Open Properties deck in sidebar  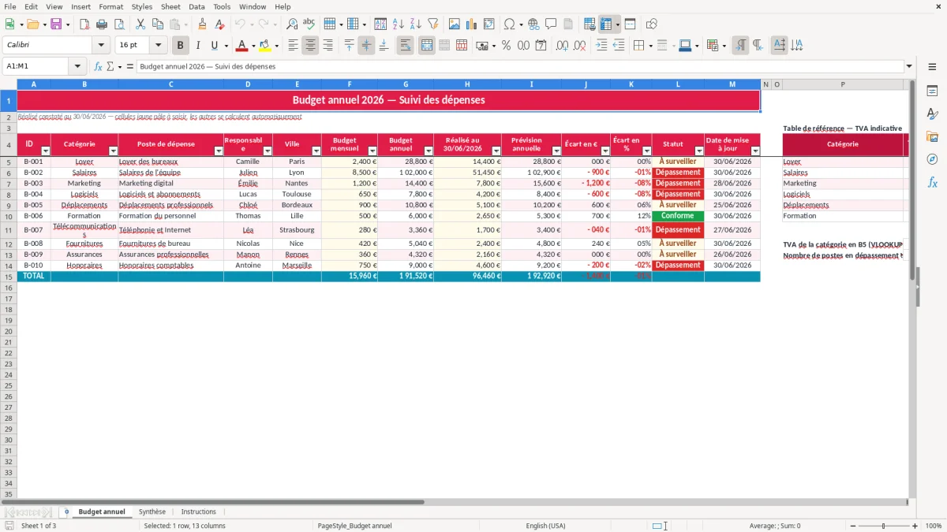tap(932, 91)
